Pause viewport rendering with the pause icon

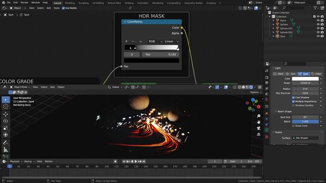260,87
